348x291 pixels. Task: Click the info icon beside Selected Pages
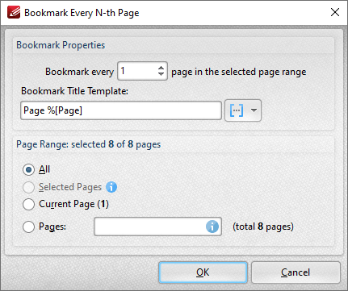tap(111, 187)
